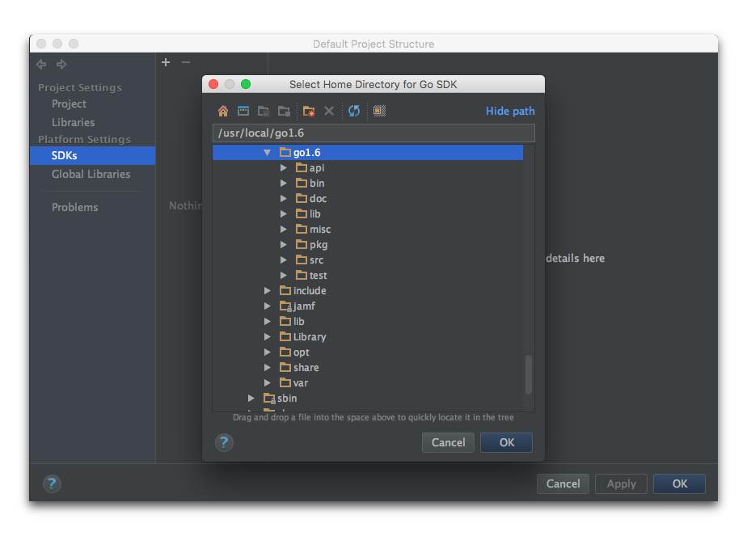Click the Hide path link
The image size is (747, 536).
(x=510, y=111)
